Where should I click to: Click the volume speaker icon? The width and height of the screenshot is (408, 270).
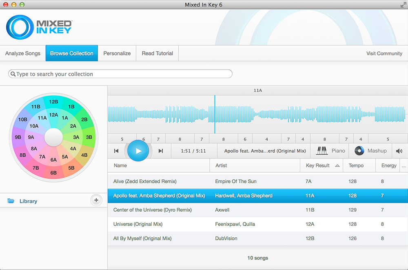pos(399,151)
